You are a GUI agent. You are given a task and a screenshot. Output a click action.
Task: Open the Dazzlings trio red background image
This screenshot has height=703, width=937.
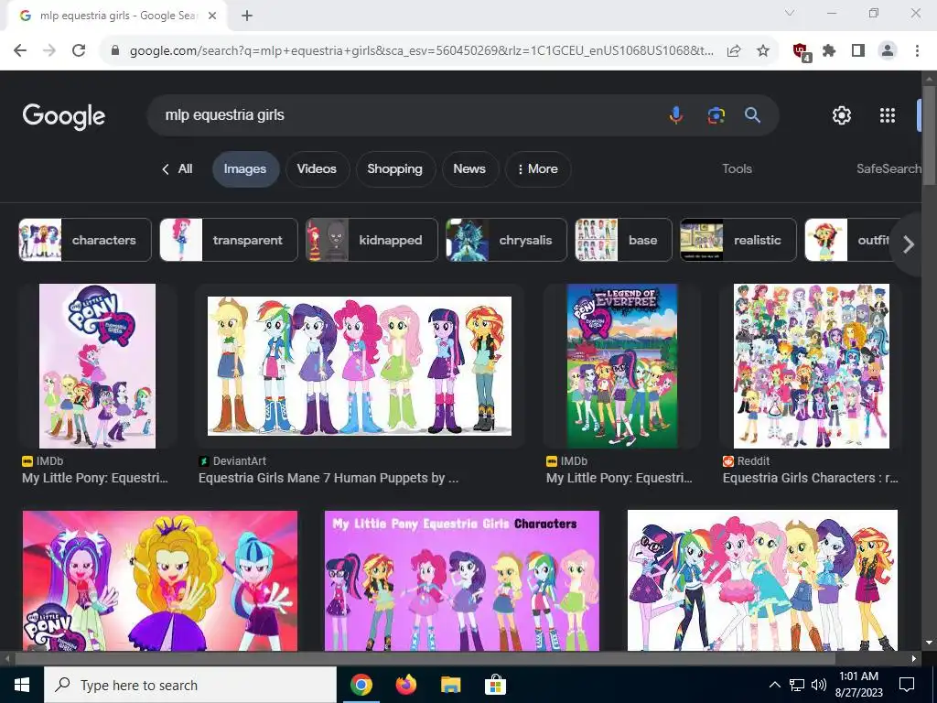(x=159, y=580)
